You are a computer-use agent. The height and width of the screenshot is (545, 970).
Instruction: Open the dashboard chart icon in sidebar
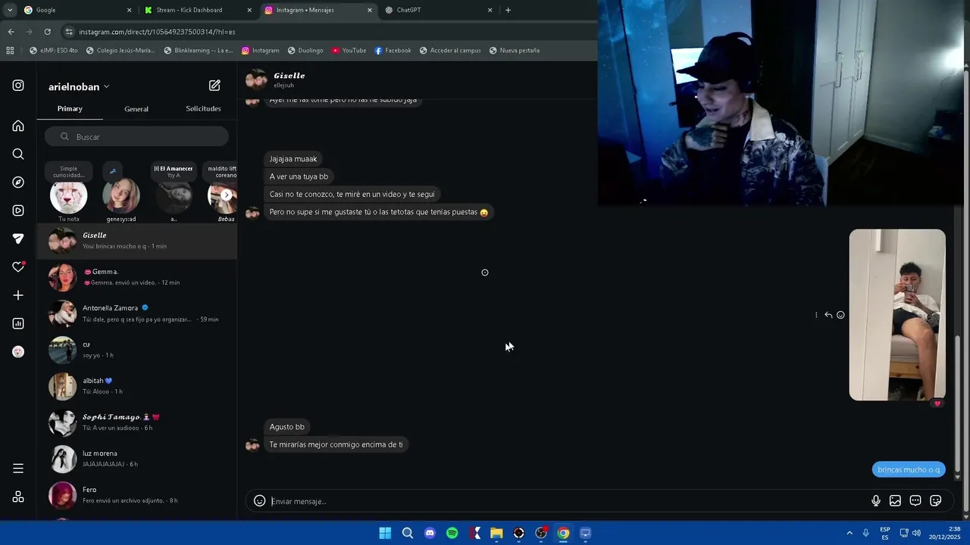tap(18, 323)
